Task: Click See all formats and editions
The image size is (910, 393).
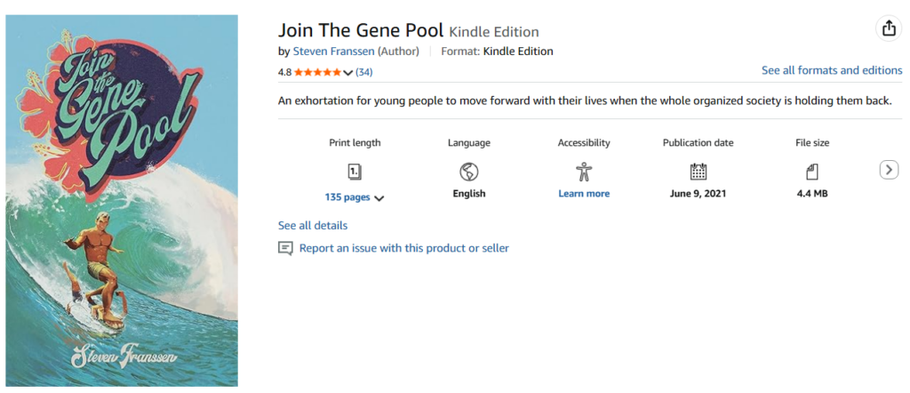Action: point(831,70)
